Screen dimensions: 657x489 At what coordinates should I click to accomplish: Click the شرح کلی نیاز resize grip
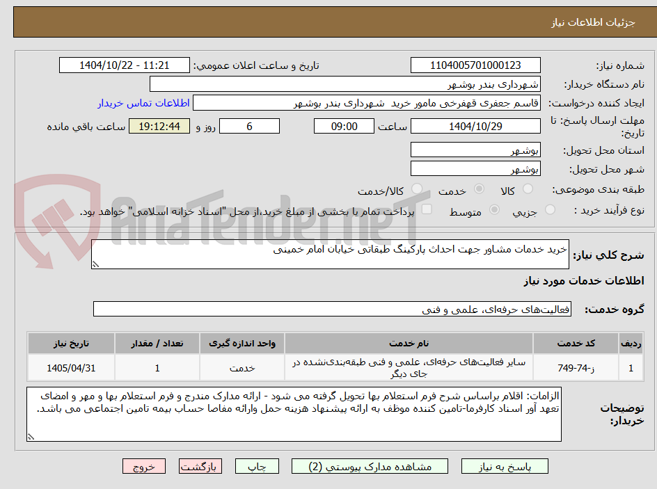pyautogui.click(x=95, y=264)
